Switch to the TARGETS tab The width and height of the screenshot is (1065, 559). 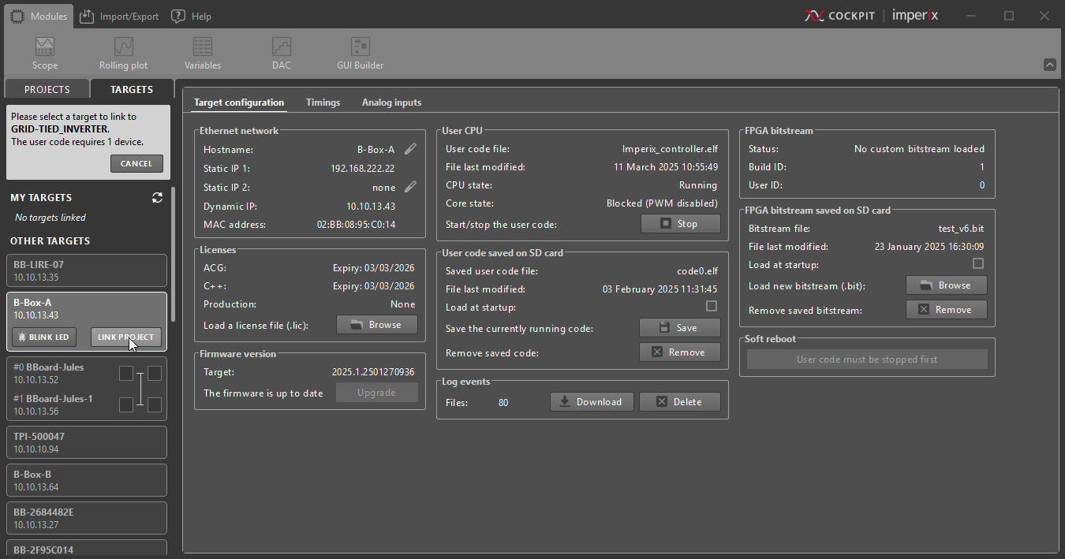point(132,89)
